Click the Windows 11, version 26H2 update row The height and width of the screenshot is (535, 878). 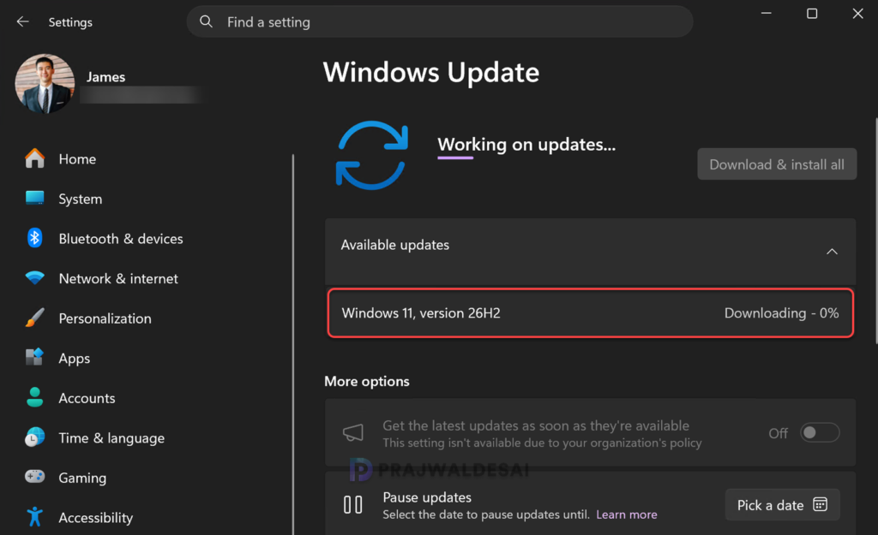[590, 313]
